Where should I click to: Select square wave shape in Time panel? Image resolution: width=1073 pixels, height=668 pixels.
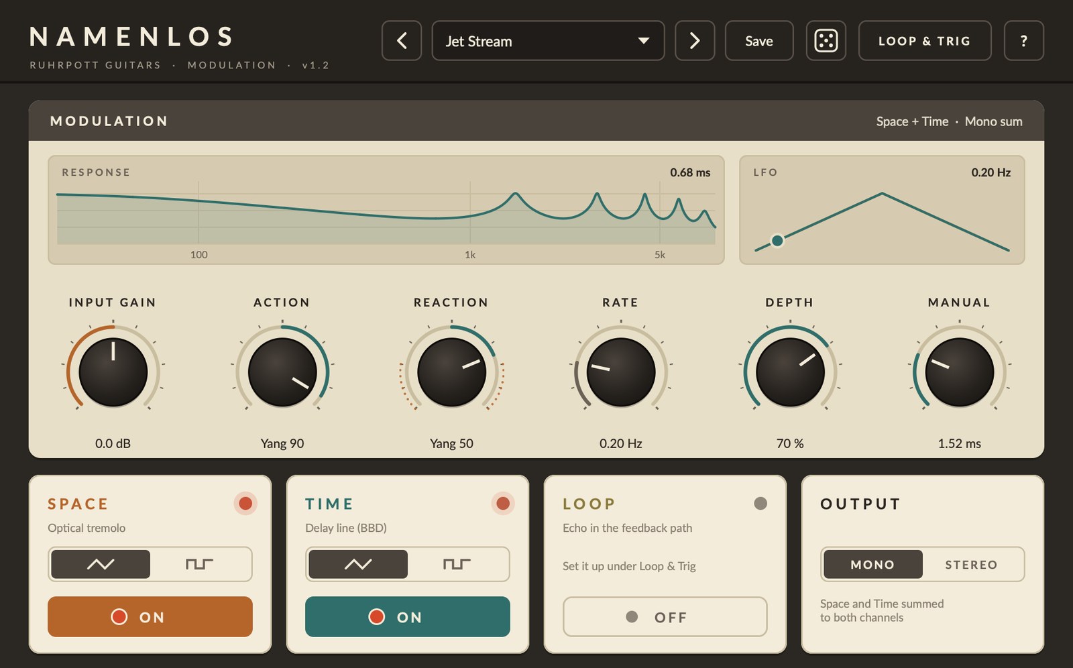pyautogui.click(x=457, y=564)
